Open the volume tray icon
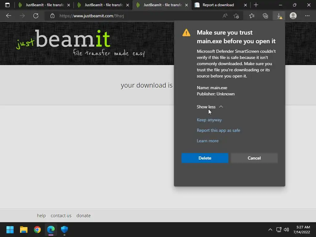Viewport: 316px width, 237px height. click(x=286, y=230)
